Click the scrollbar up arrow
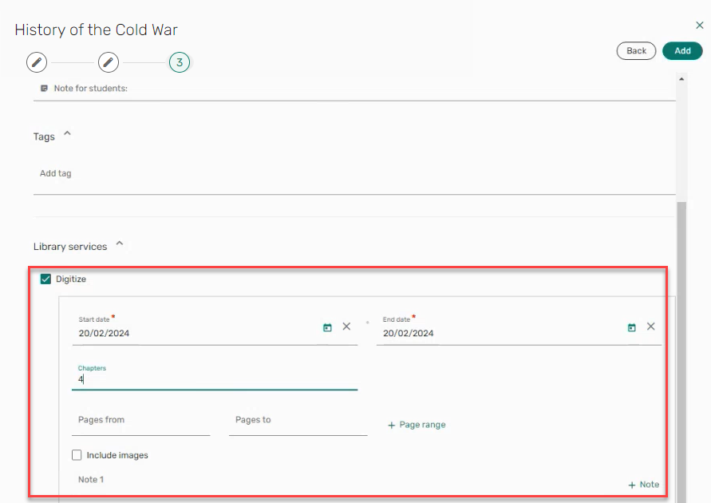 coord(681,79)
